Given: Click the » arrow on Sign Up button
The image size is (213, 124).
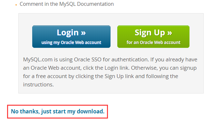Looking at the screenshot, I should (170, 33).
